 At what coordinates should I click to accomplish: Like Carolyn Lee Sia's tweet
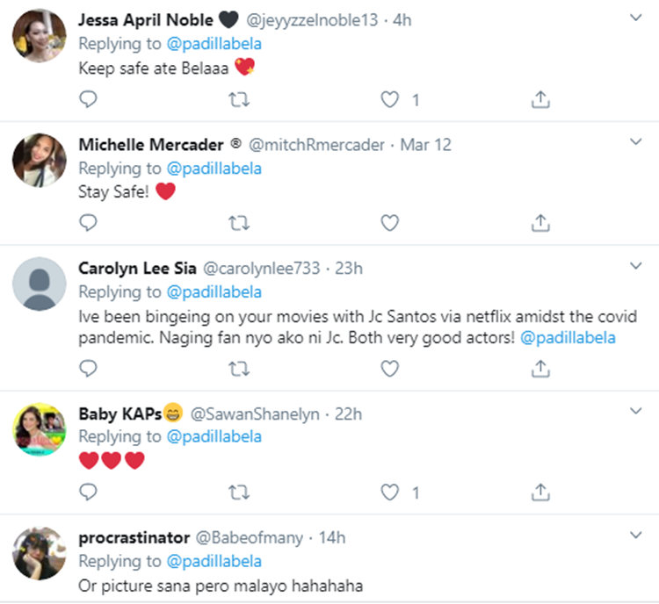[390, 370]
